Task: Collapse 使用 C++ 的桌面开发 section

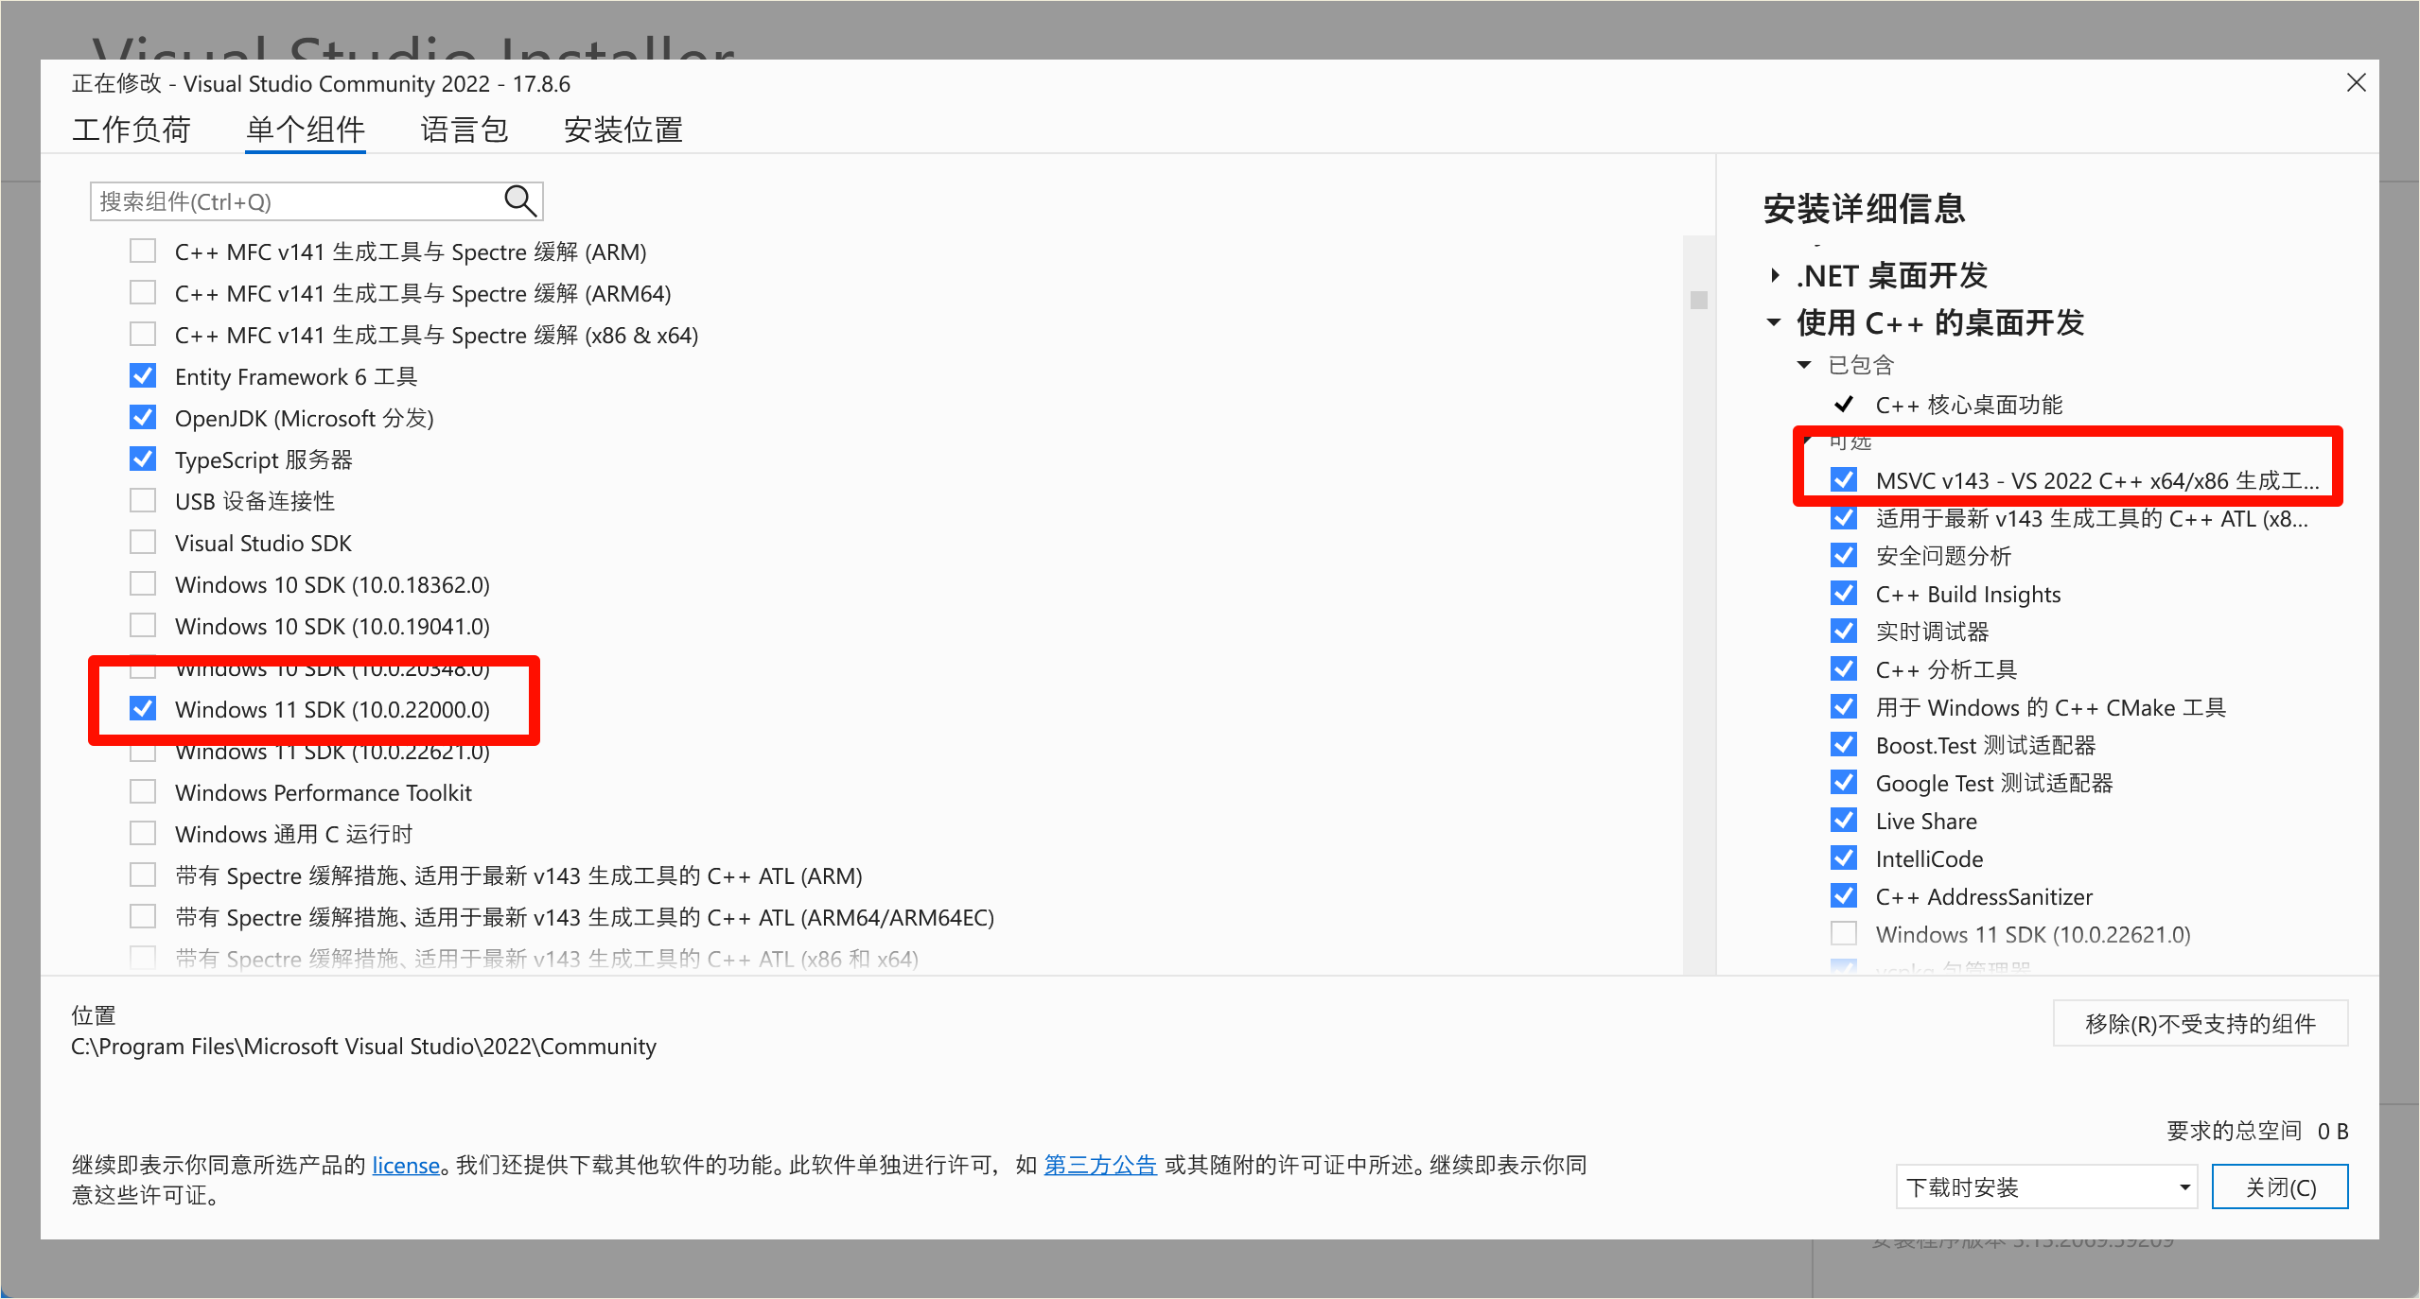Action: (1774, 323)
